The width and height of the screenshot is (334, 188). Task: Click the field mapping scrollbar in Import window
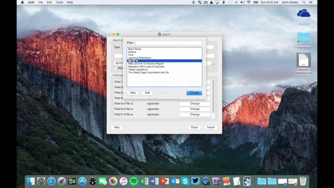point(213,96)
